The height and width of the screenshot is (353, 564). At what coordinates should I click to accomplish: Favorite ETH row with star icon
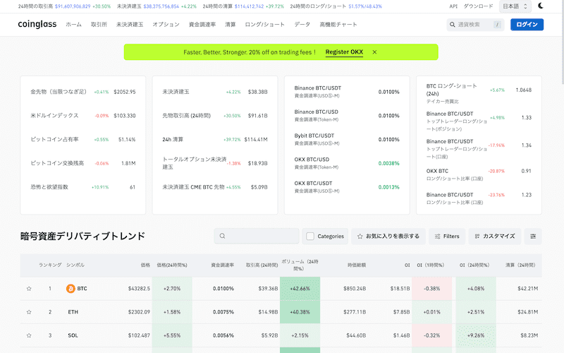[x=29, y=312]
